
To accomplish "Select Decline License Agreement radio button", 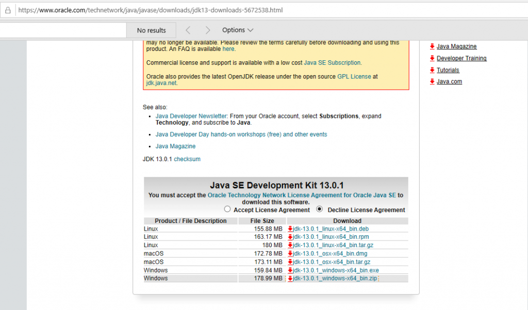I will [319, 209].
